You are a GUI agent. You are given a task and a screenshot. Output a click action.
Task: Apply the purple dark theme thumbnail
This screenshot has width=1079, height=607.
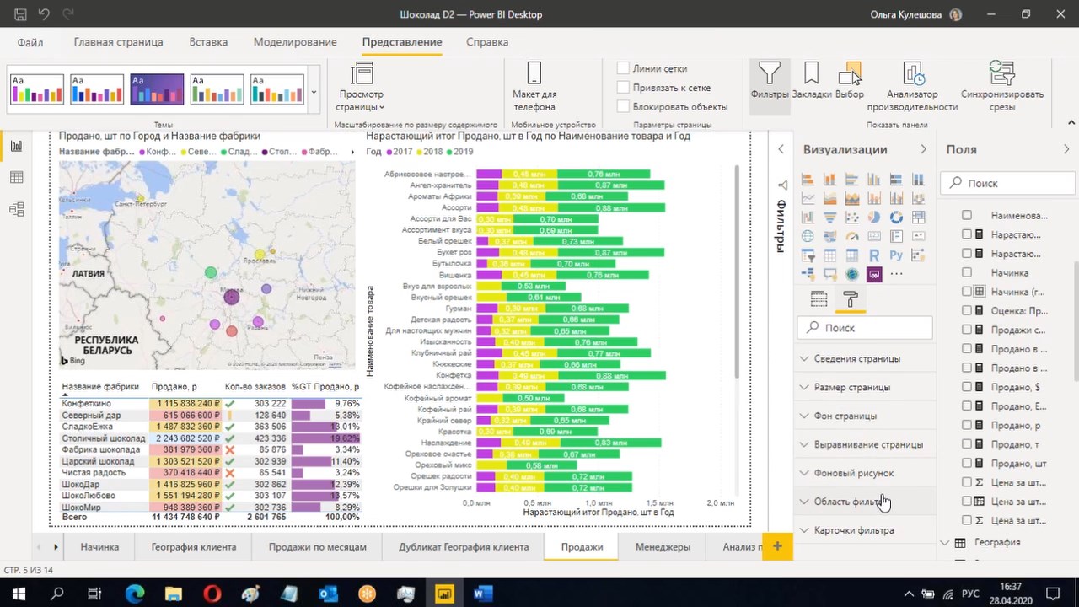(157, 89)
